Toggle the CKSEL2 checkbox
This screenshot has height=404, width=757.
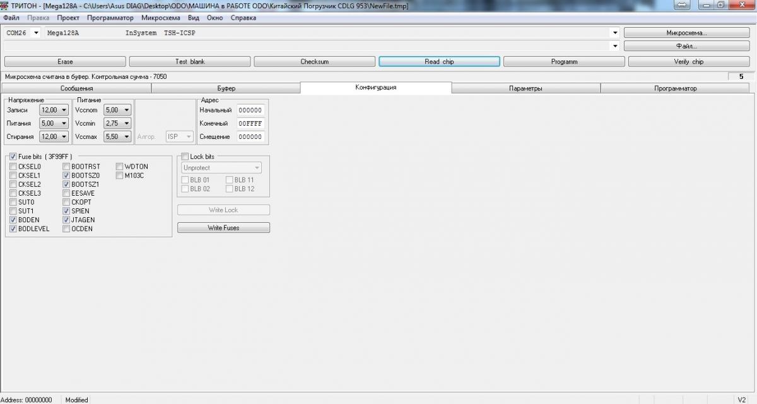[x=13, y=184]
